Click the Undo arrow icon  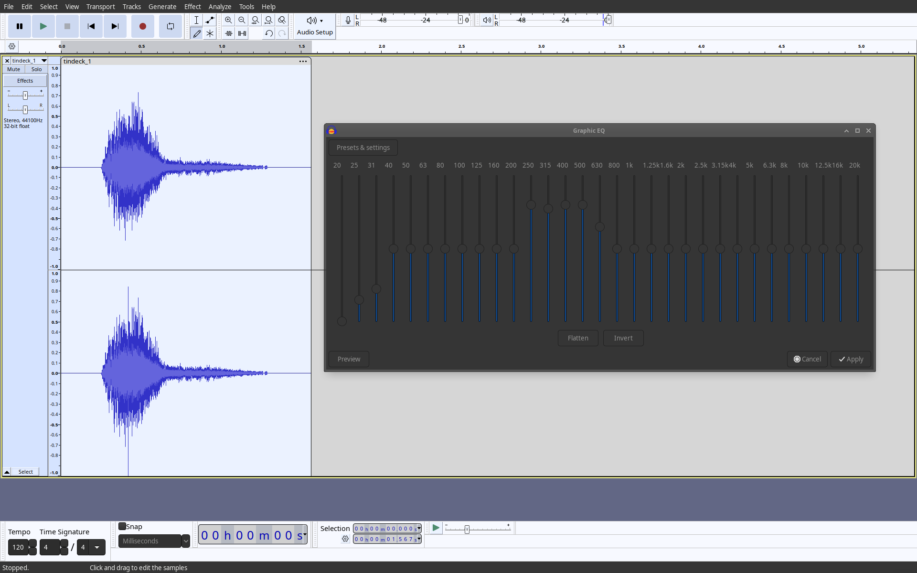click(268, 33)
